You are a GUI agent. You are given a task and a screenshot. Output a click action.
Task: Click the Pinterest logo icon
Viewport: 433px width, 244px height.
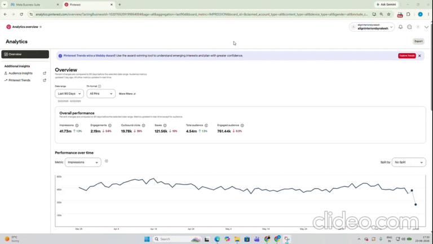(8, 27)
